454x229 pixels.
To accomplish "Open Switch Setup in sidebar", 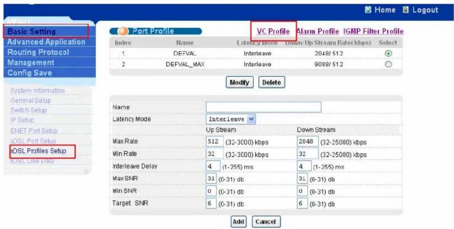I will click(28, 110).
